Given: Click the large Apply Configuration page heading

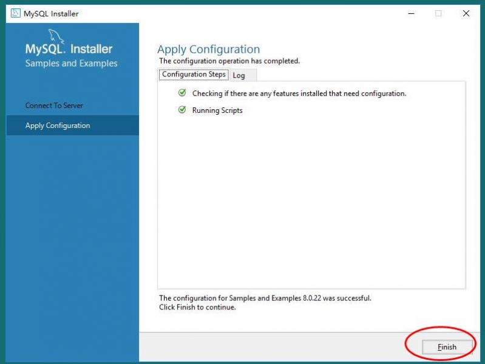Looking at the screenshot, I should click(x=208, y=50).
